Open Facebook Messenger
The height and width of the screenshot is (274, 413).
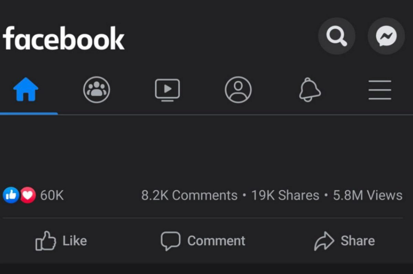pyautogui.click(x=386, y=36)
